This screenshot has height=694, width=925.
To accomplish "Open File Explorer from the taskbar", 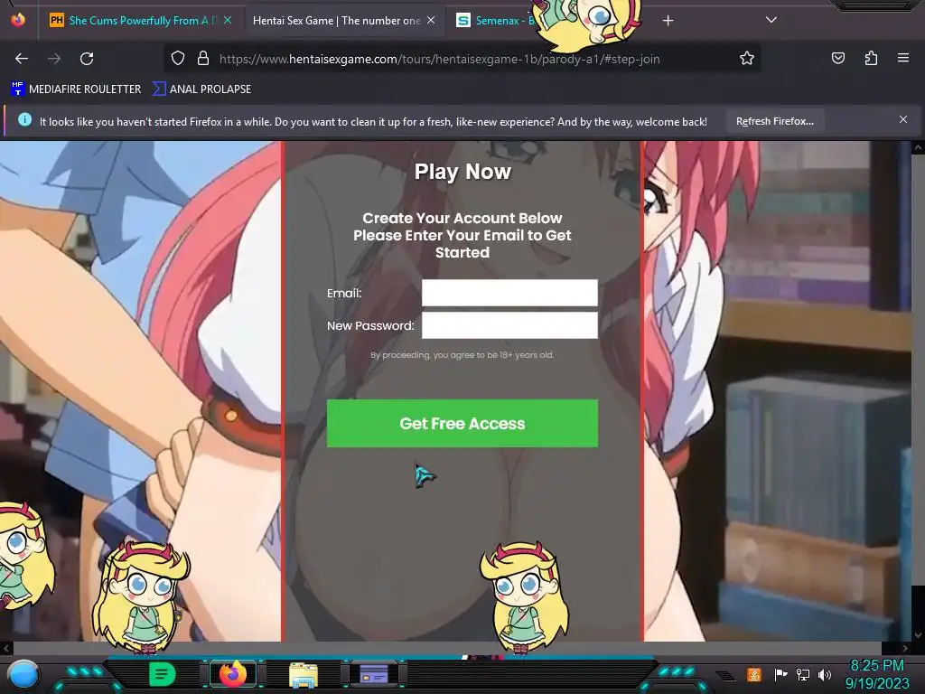I will (x=304, y=674).
